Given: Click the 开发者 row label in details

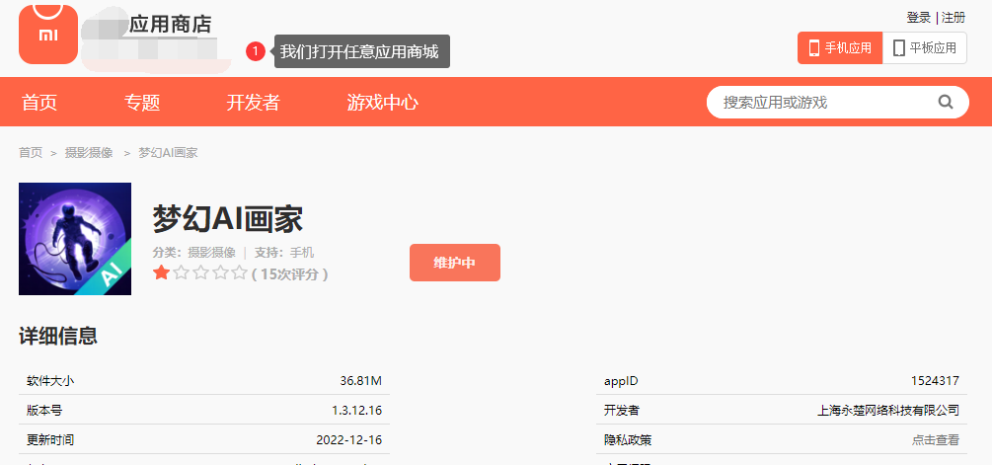Looking at the screenshot, I should 622,410.
